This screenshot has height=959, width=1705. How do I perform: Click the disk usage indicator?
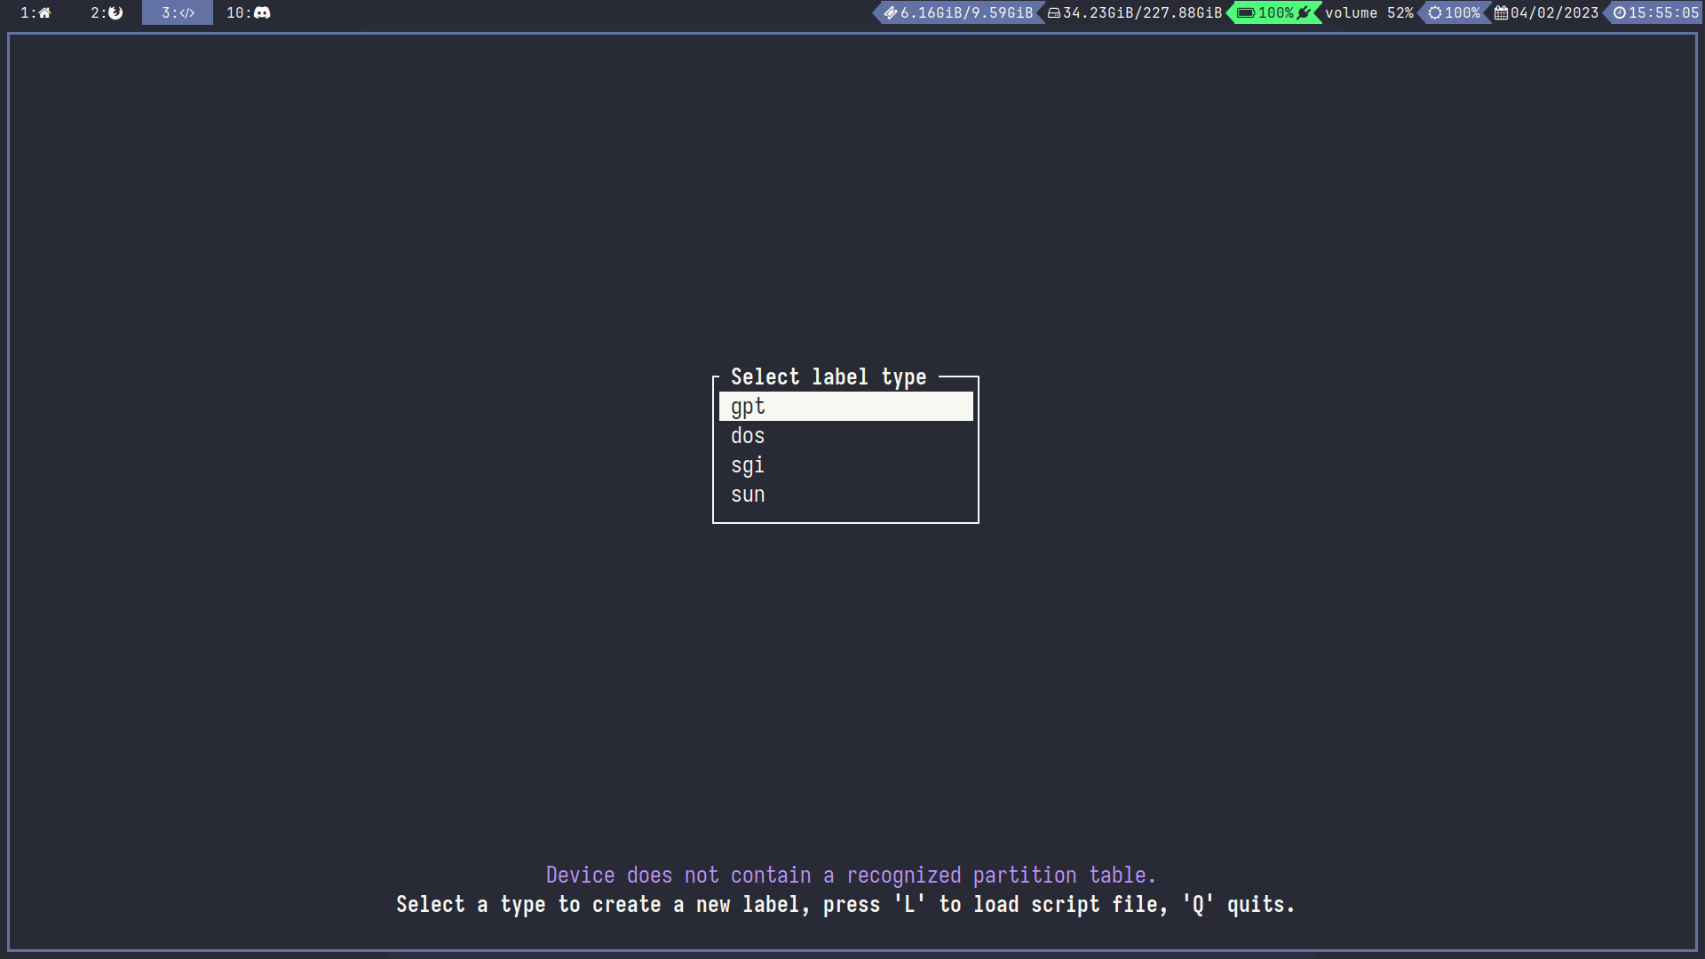1135,12
